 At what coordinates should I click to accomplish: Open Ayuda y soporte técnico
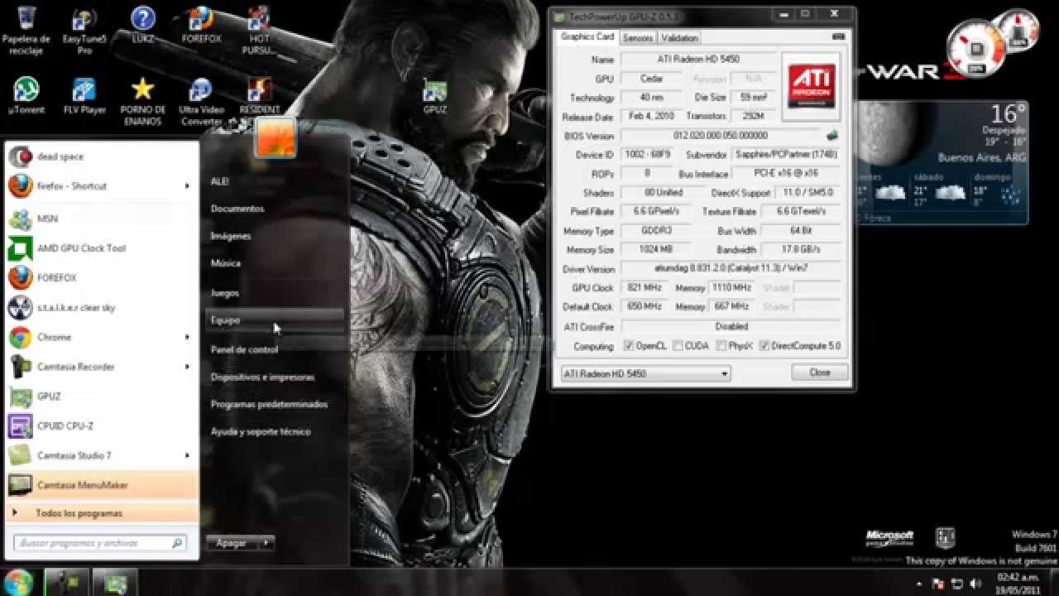(261, 432)
